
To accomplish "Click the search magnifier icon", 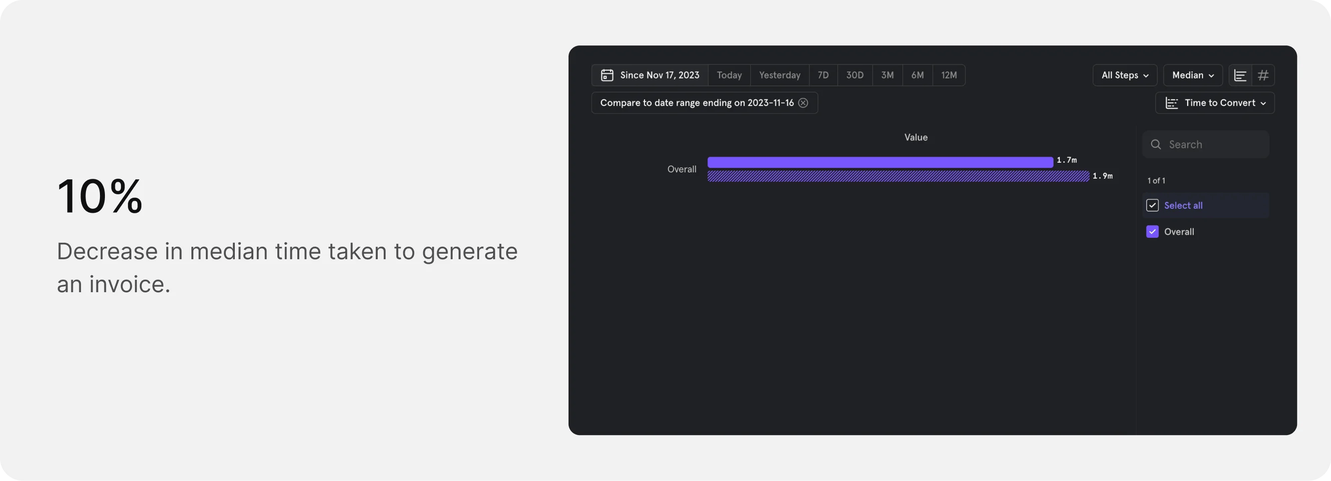I will (x=1156, y=145).
